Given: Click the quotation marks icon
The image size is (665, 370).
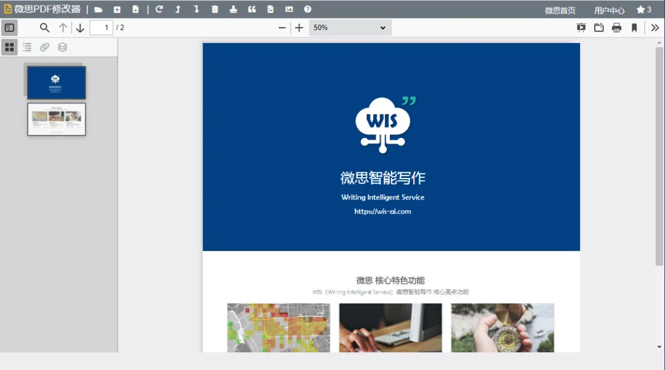Looking at the screenshot, I should tap(252, 9).
